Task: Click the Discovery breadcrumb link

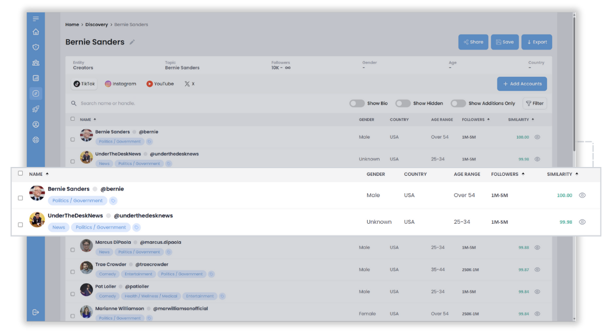Action: coord(96,24)
